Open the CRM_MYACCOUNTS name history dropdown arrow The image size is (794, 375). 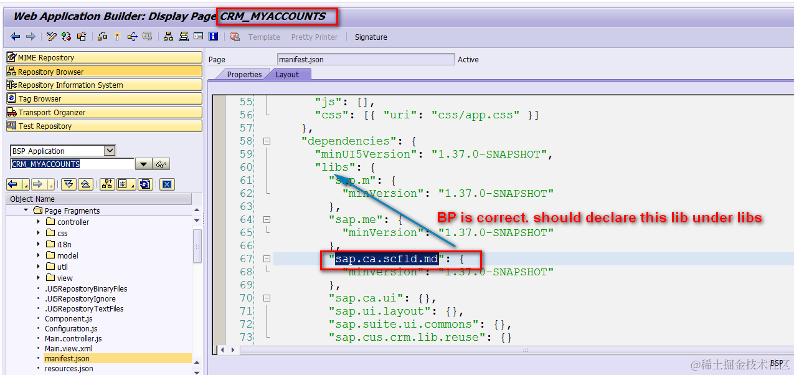click(x=143, y=164)
